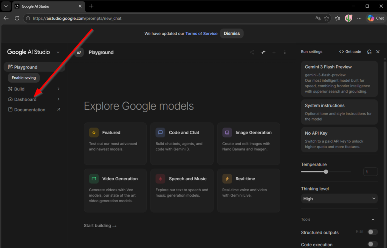Screen dimensions: 387x248
Task: Expand the Google AI Studio logo dropdown
Action: point(58,52)
